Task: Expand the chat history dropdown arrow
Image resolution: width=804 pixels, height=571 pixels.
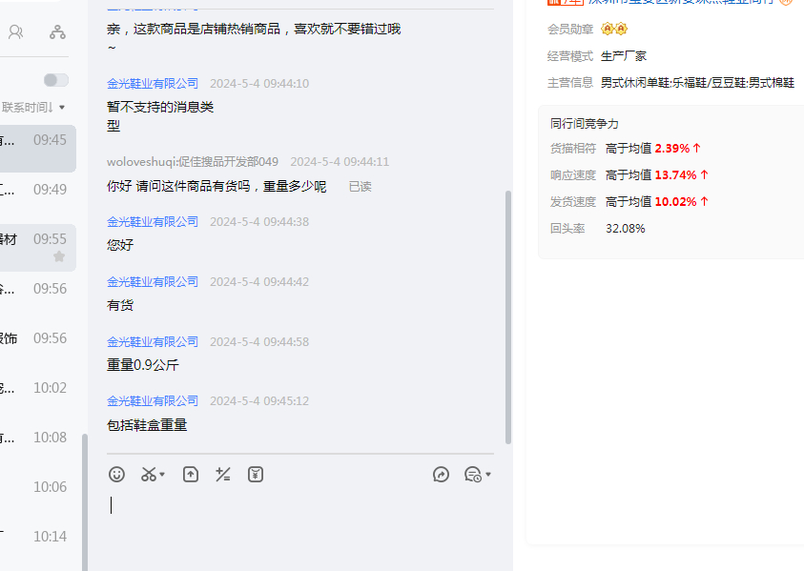Action: [x=488, y=475]
